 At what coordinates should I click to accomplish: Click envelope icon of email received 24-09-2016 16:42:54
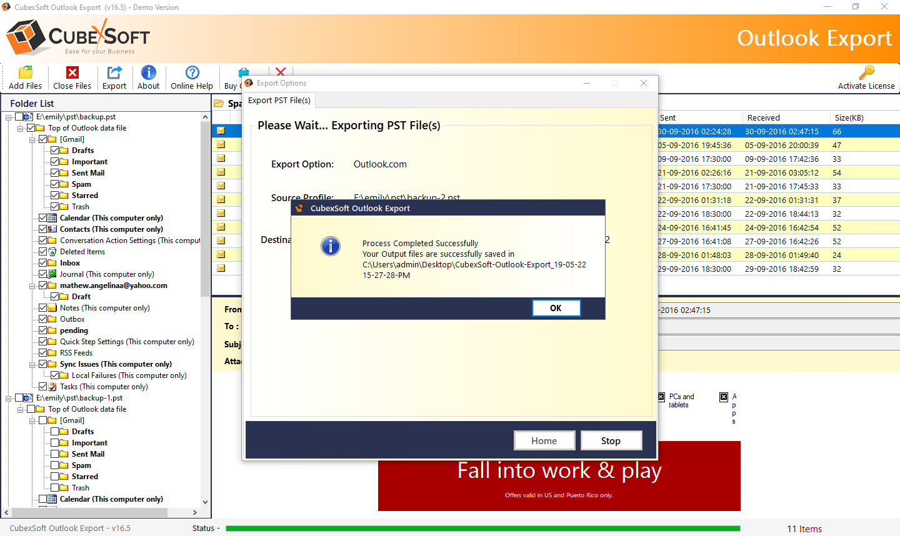click(x=221, y=227)
